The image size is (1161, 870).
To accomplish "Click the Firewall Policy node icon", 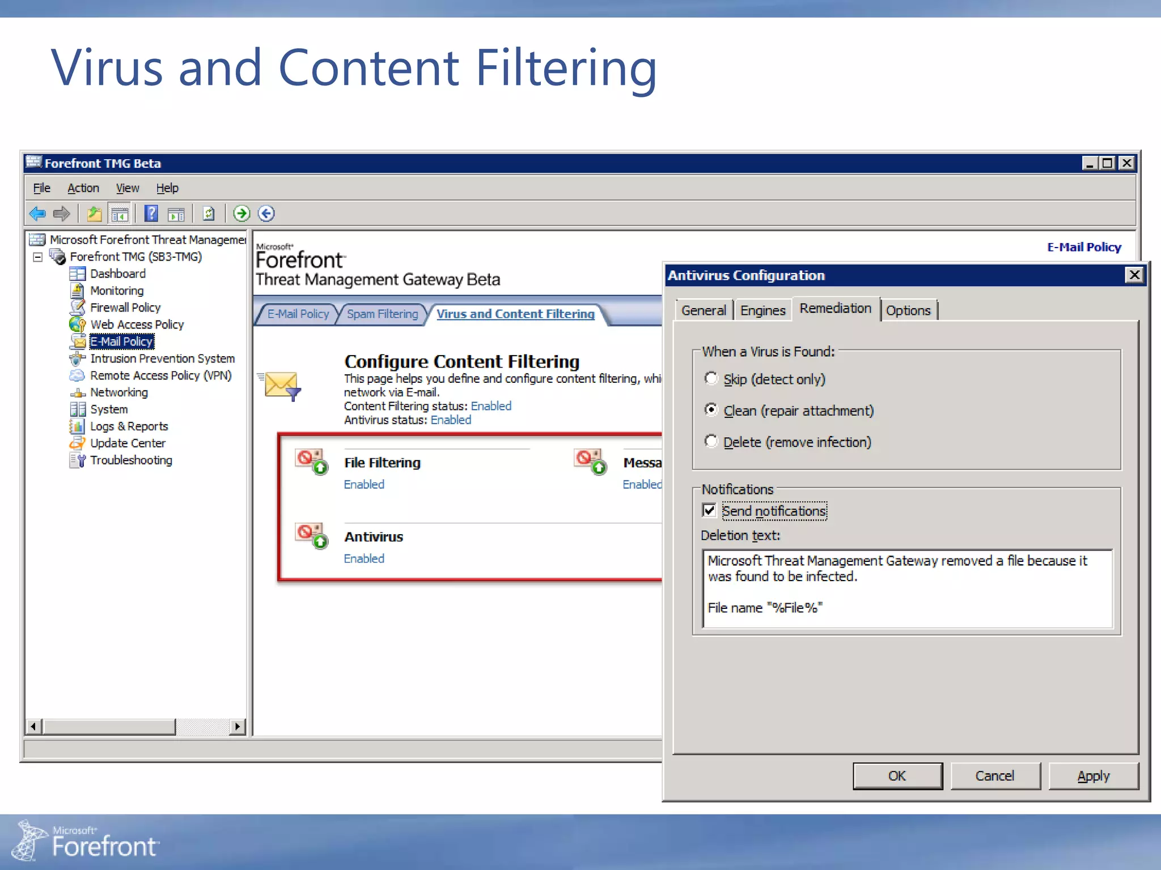I will tap(77, 308).
